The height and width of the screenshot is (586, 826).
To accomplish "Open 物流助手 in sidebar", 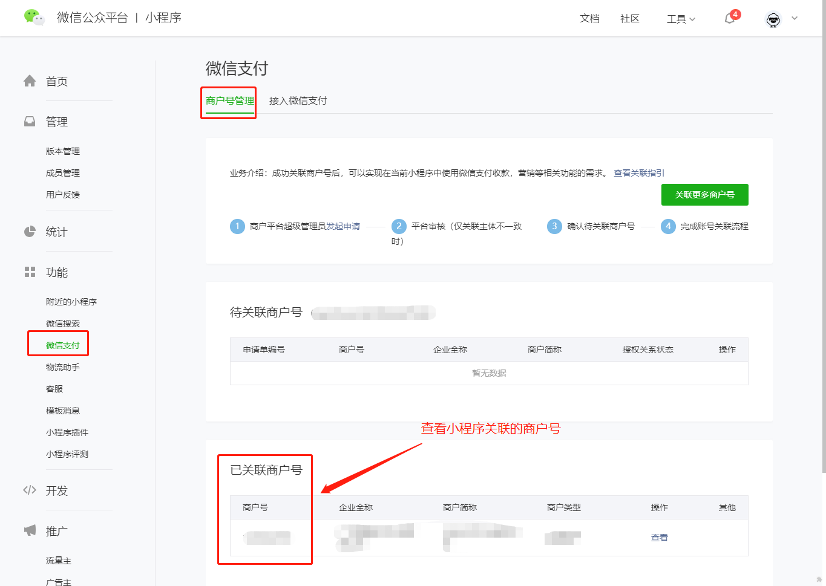I will 63,367.
